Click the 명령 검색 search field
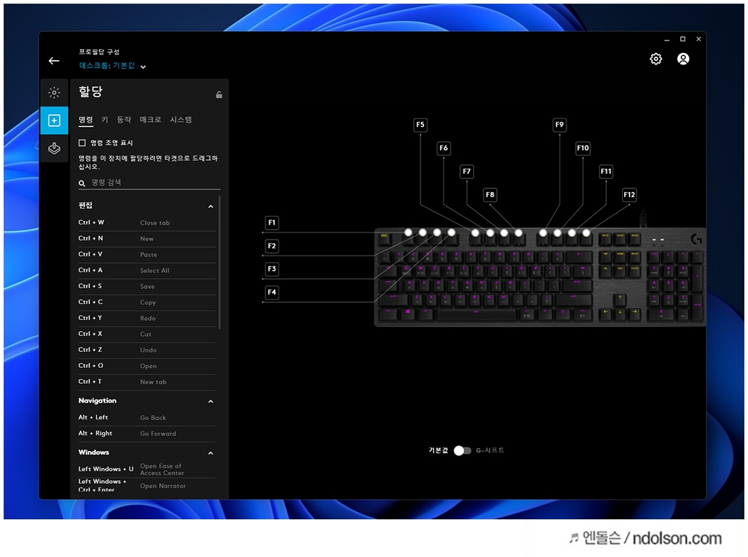 149,183
